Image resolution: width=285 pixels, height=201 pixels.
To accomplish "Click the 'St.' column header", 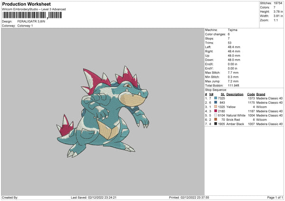I will pos(223,94).
